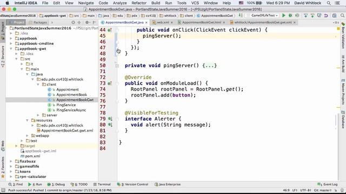Open the Ant Build side panel

(343, 64)
